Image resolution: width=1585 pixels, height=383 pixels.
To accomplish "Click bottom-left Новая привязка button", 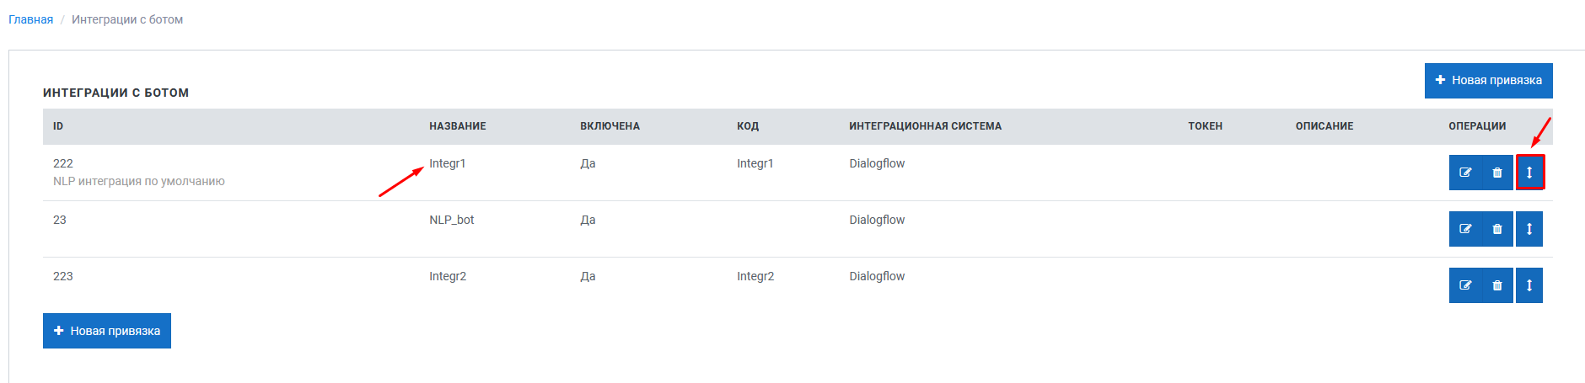I will click(x=107, y=331).
